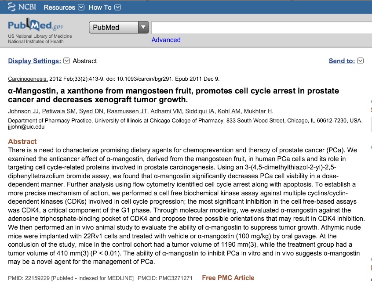This screenshot has height=284, width=372.
Task: Open the Free PMC Article link
Action: pos(228,277)
